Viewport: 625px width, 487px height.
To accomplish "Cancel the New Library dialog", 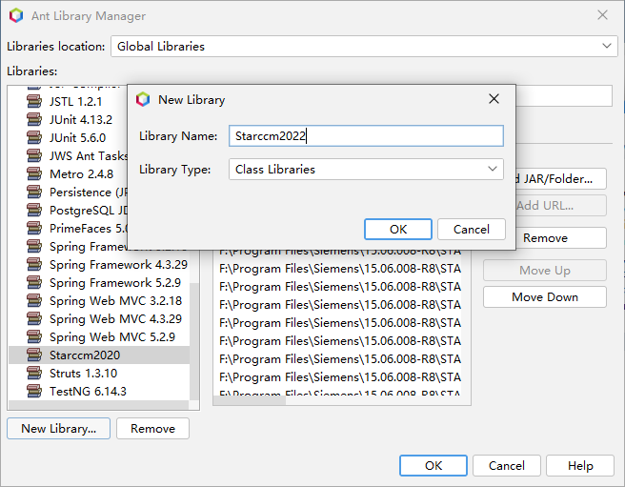I will tap(472, 230).
